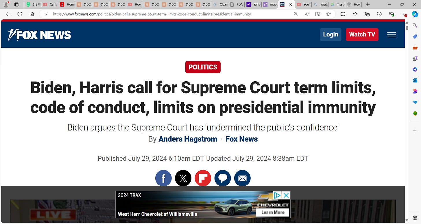421x224 pixels.
Task: Open sidebar Microsoft 365 icon
Action: pos(415,69)
